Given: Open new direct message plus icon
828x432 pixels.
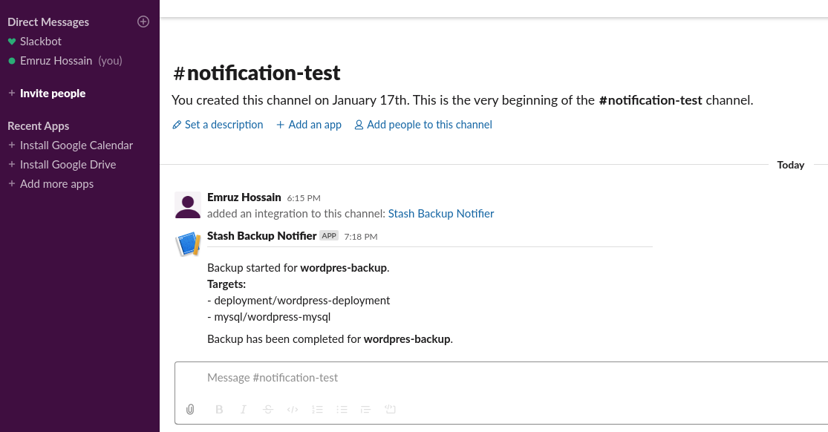Looking at the screenshot, I should (x=143, y=22).
